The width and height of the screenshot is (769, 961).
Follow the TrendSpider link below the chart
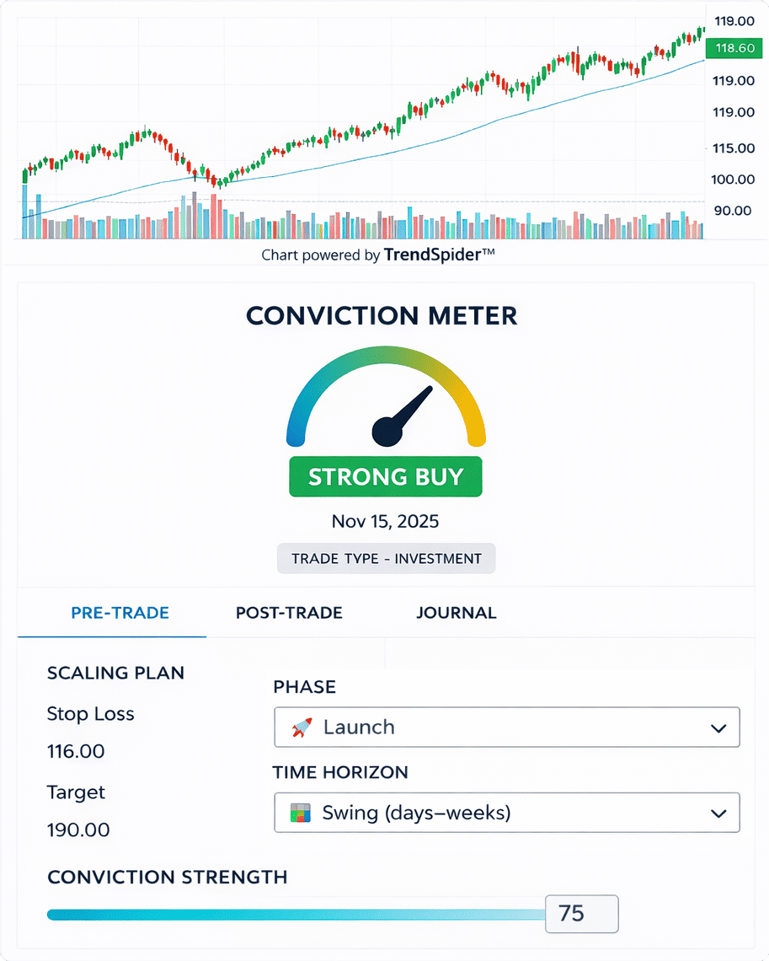(439, 255)
